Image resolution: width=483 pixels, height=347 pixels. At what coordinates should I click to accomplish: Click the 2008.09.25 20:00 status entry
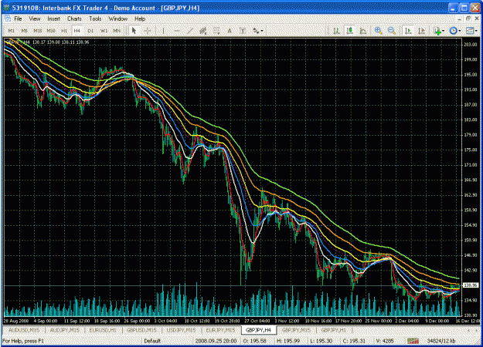pos(216,341)
